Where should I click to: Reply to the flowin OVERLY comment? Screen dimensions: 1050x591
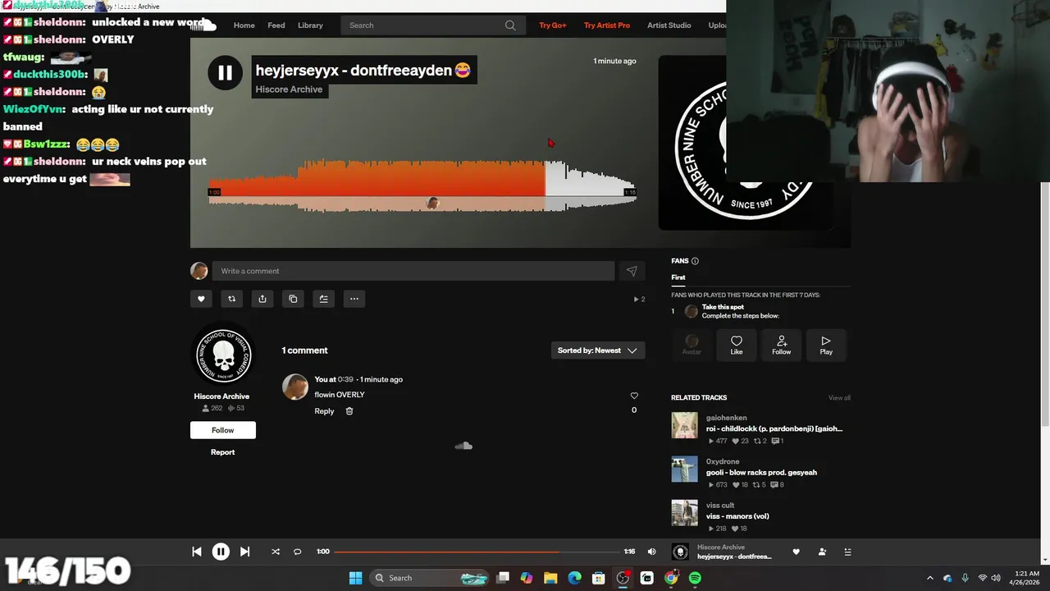tap(324, 411)
